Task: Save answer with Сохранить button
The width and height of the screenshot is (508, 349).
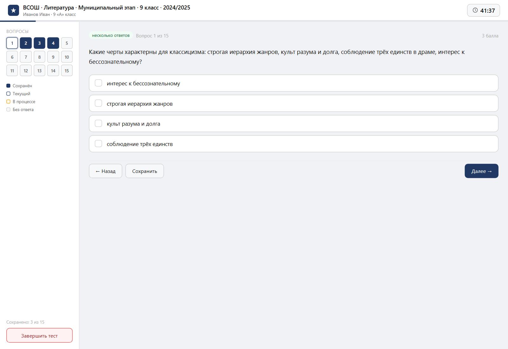Action: (x=144, y=171)
